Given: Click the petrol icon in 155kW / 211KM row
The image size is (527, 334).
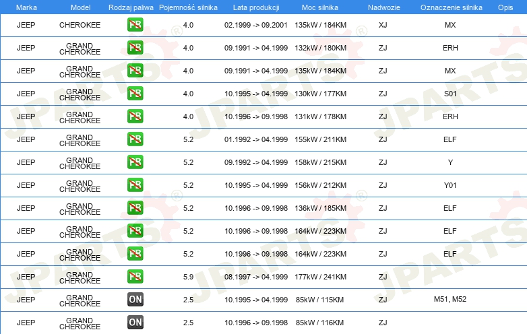Looking at the screenshot, I should pyautogui.click(x=135, y=139).
